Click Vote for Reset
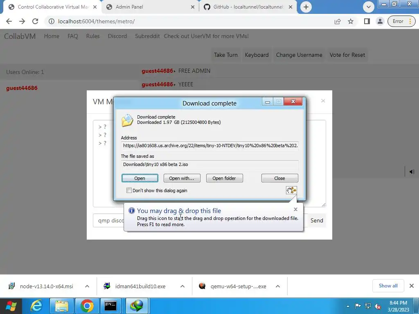The image size is (419, 314). (x=347, y=55)
